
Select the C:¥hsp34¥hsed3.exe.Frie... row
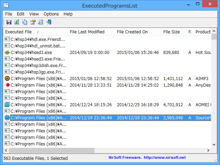pyautogui.click(x=107, y=59)
